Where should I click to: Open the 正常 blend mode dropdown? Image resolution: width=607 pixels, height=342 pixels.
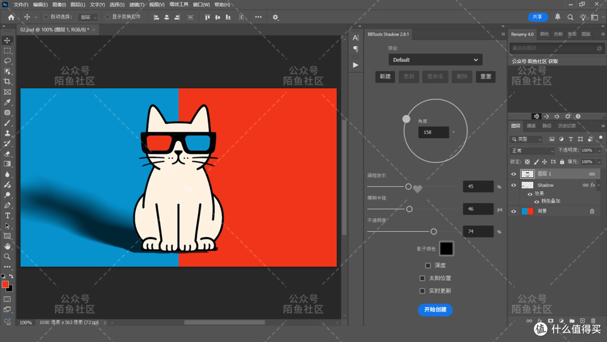pos(532,150)
